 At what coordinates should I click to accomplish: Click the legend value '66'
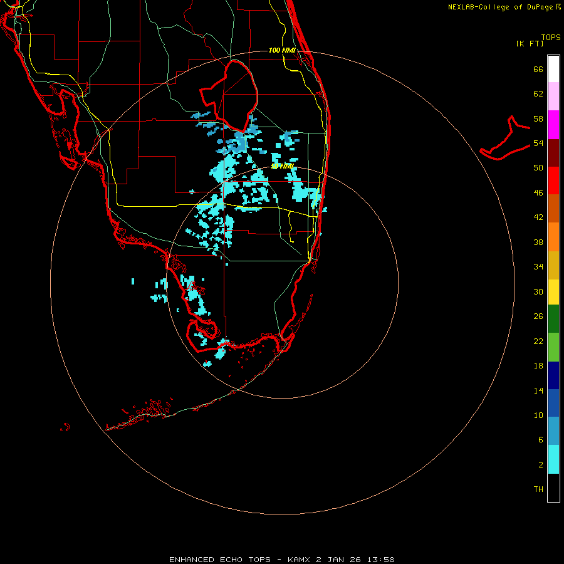tap(538, 69)
